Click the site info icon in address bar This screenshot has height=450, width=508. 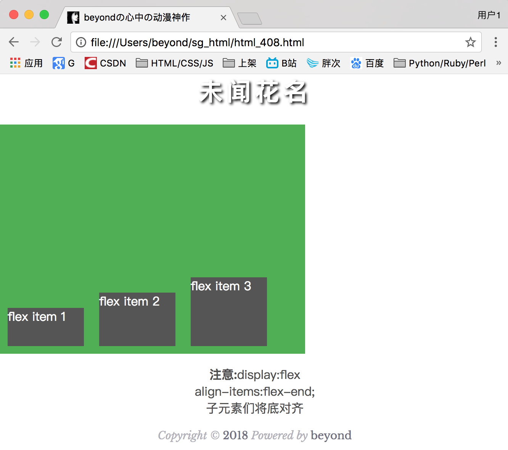pyautogui.click(x=81, y=42)
